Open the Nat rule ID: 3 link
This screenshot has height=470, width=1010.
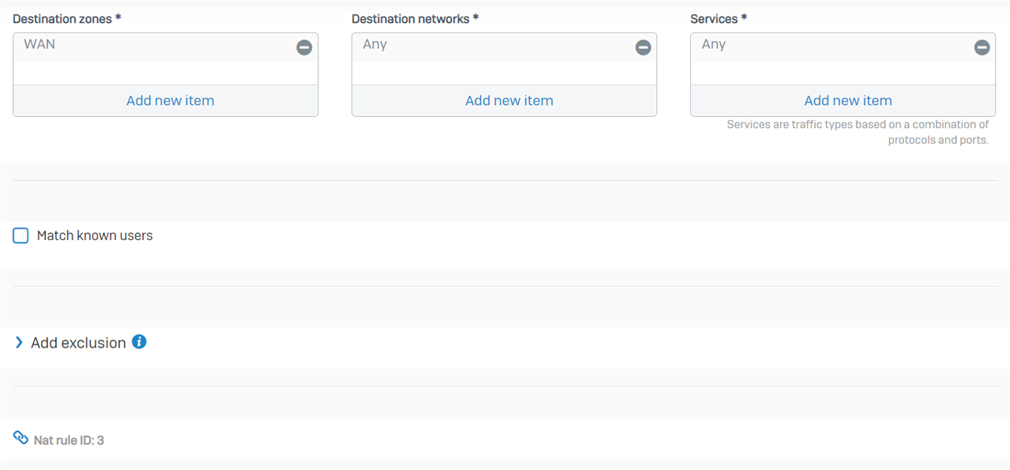pos(69,440)
